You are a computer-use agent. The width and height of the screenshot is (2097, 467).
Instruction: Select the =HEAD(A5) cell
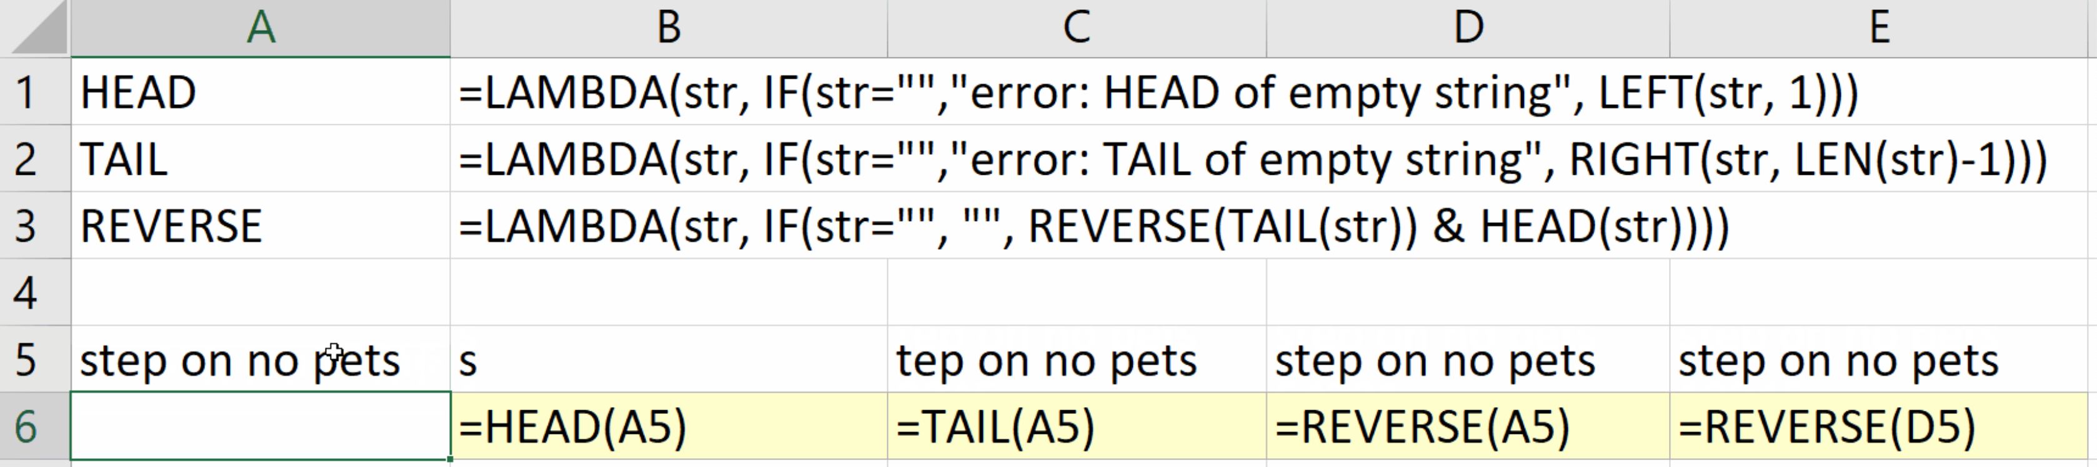667,426
